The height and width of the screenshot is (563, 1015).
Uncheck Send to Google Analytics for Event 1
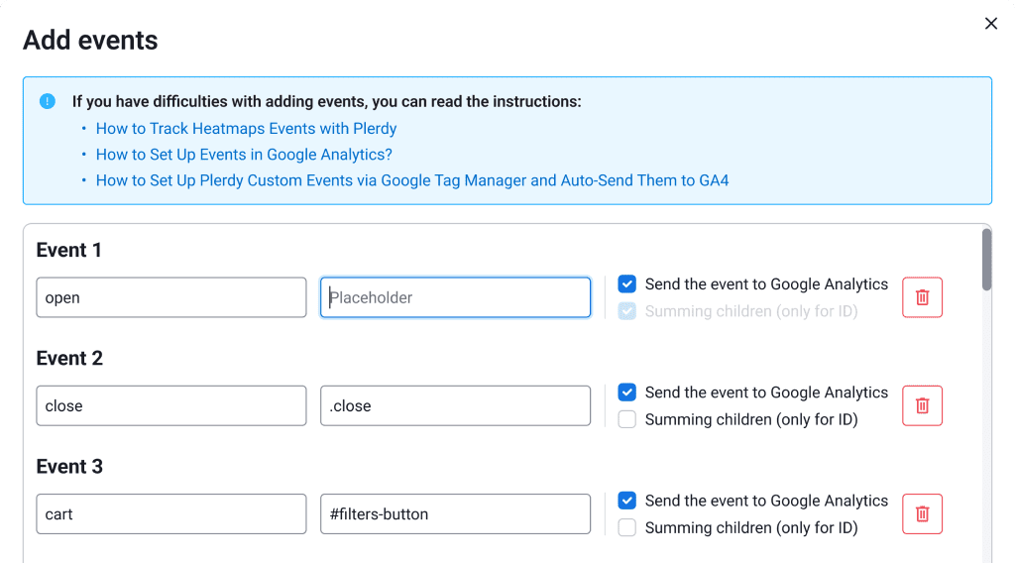pos(626,284)
